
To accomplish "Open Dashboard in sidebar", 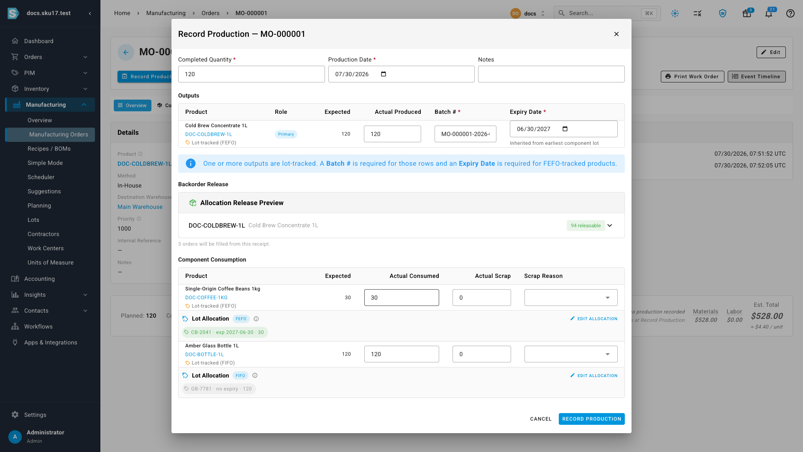I will tap(50, 41).
